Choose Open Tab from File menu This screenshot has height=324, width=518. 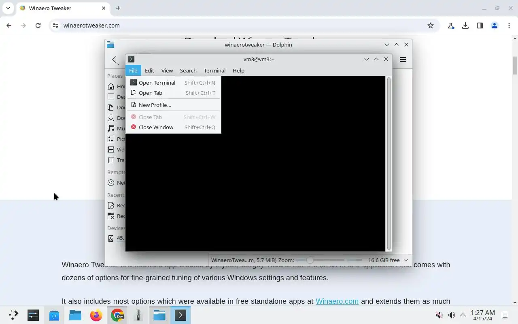[174, 93]
